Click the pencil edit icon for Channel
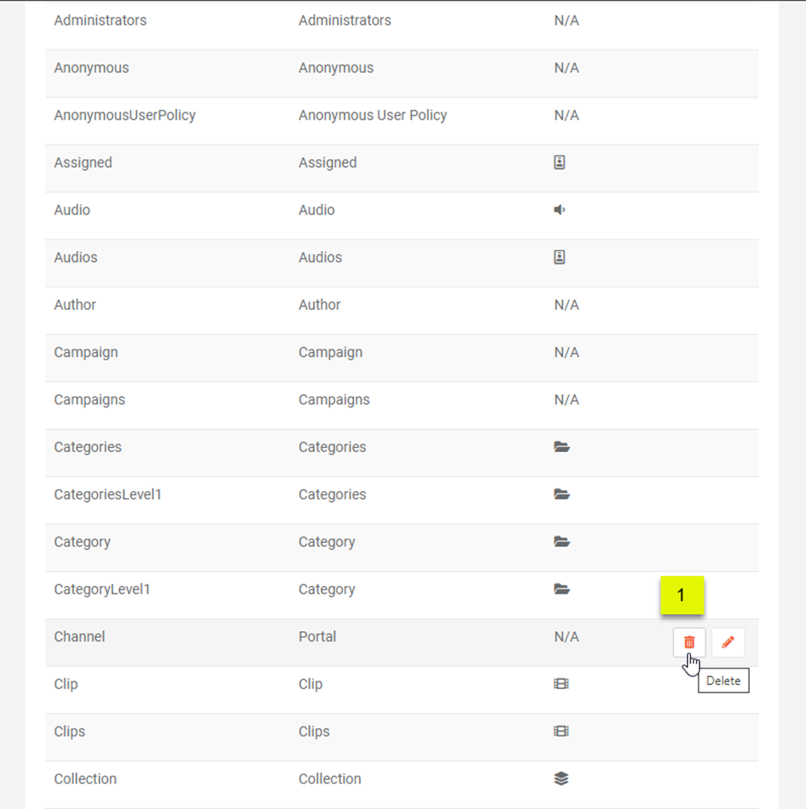 pos(727,642)
